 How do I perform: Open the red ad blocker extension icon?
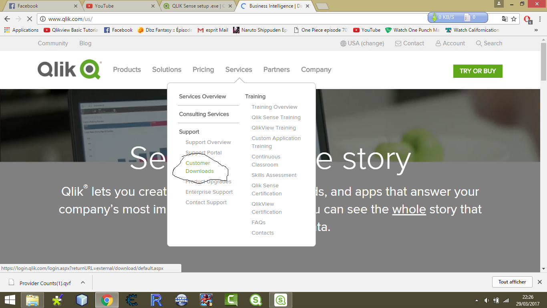coord(527,19)
